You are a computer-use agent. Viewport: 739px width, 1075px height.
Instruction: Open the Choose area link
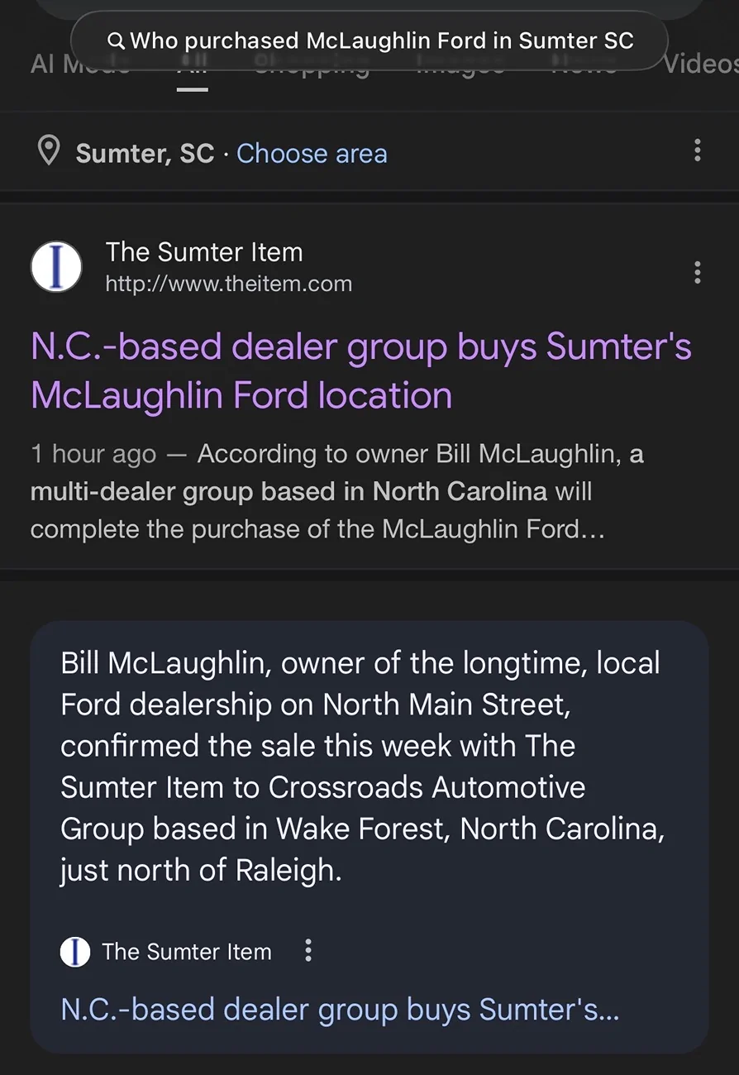coord(312,154)
